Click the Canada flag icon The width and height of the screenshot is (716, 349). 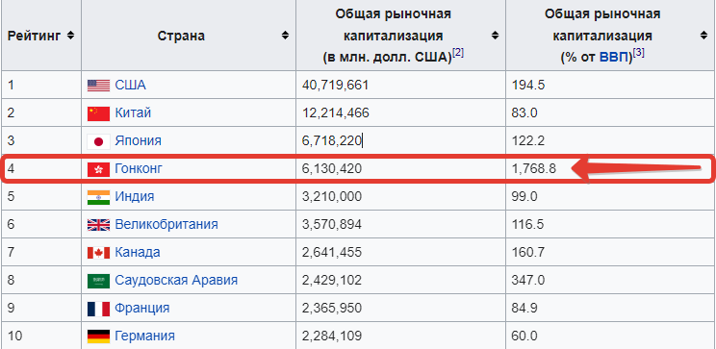[98, 253]
